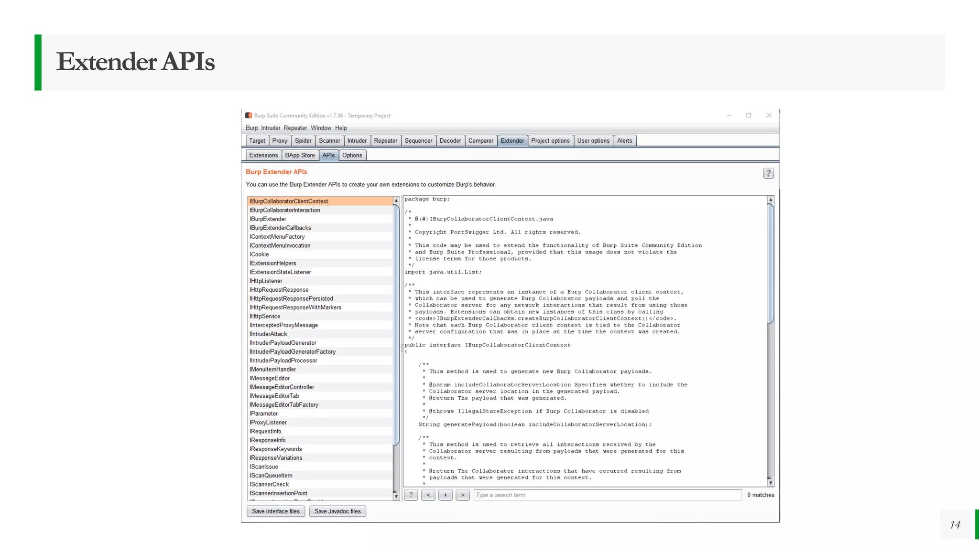This screenshot has height=550, width=979.
Task: Click Save interface files button
Action: click(x=276, y=511)
